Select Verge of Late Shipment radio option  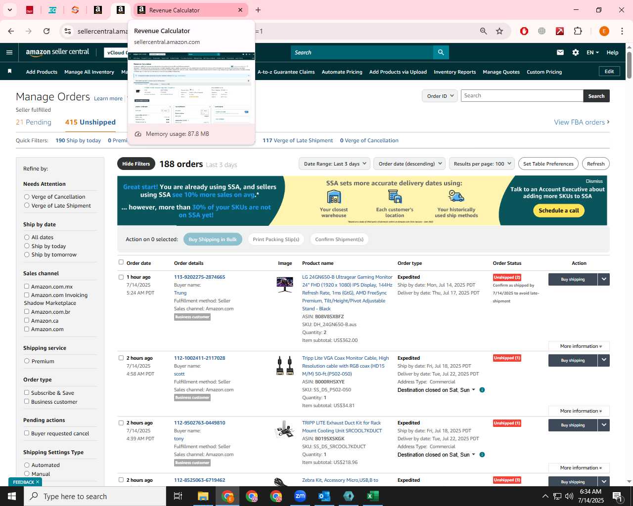click(27, 205)
